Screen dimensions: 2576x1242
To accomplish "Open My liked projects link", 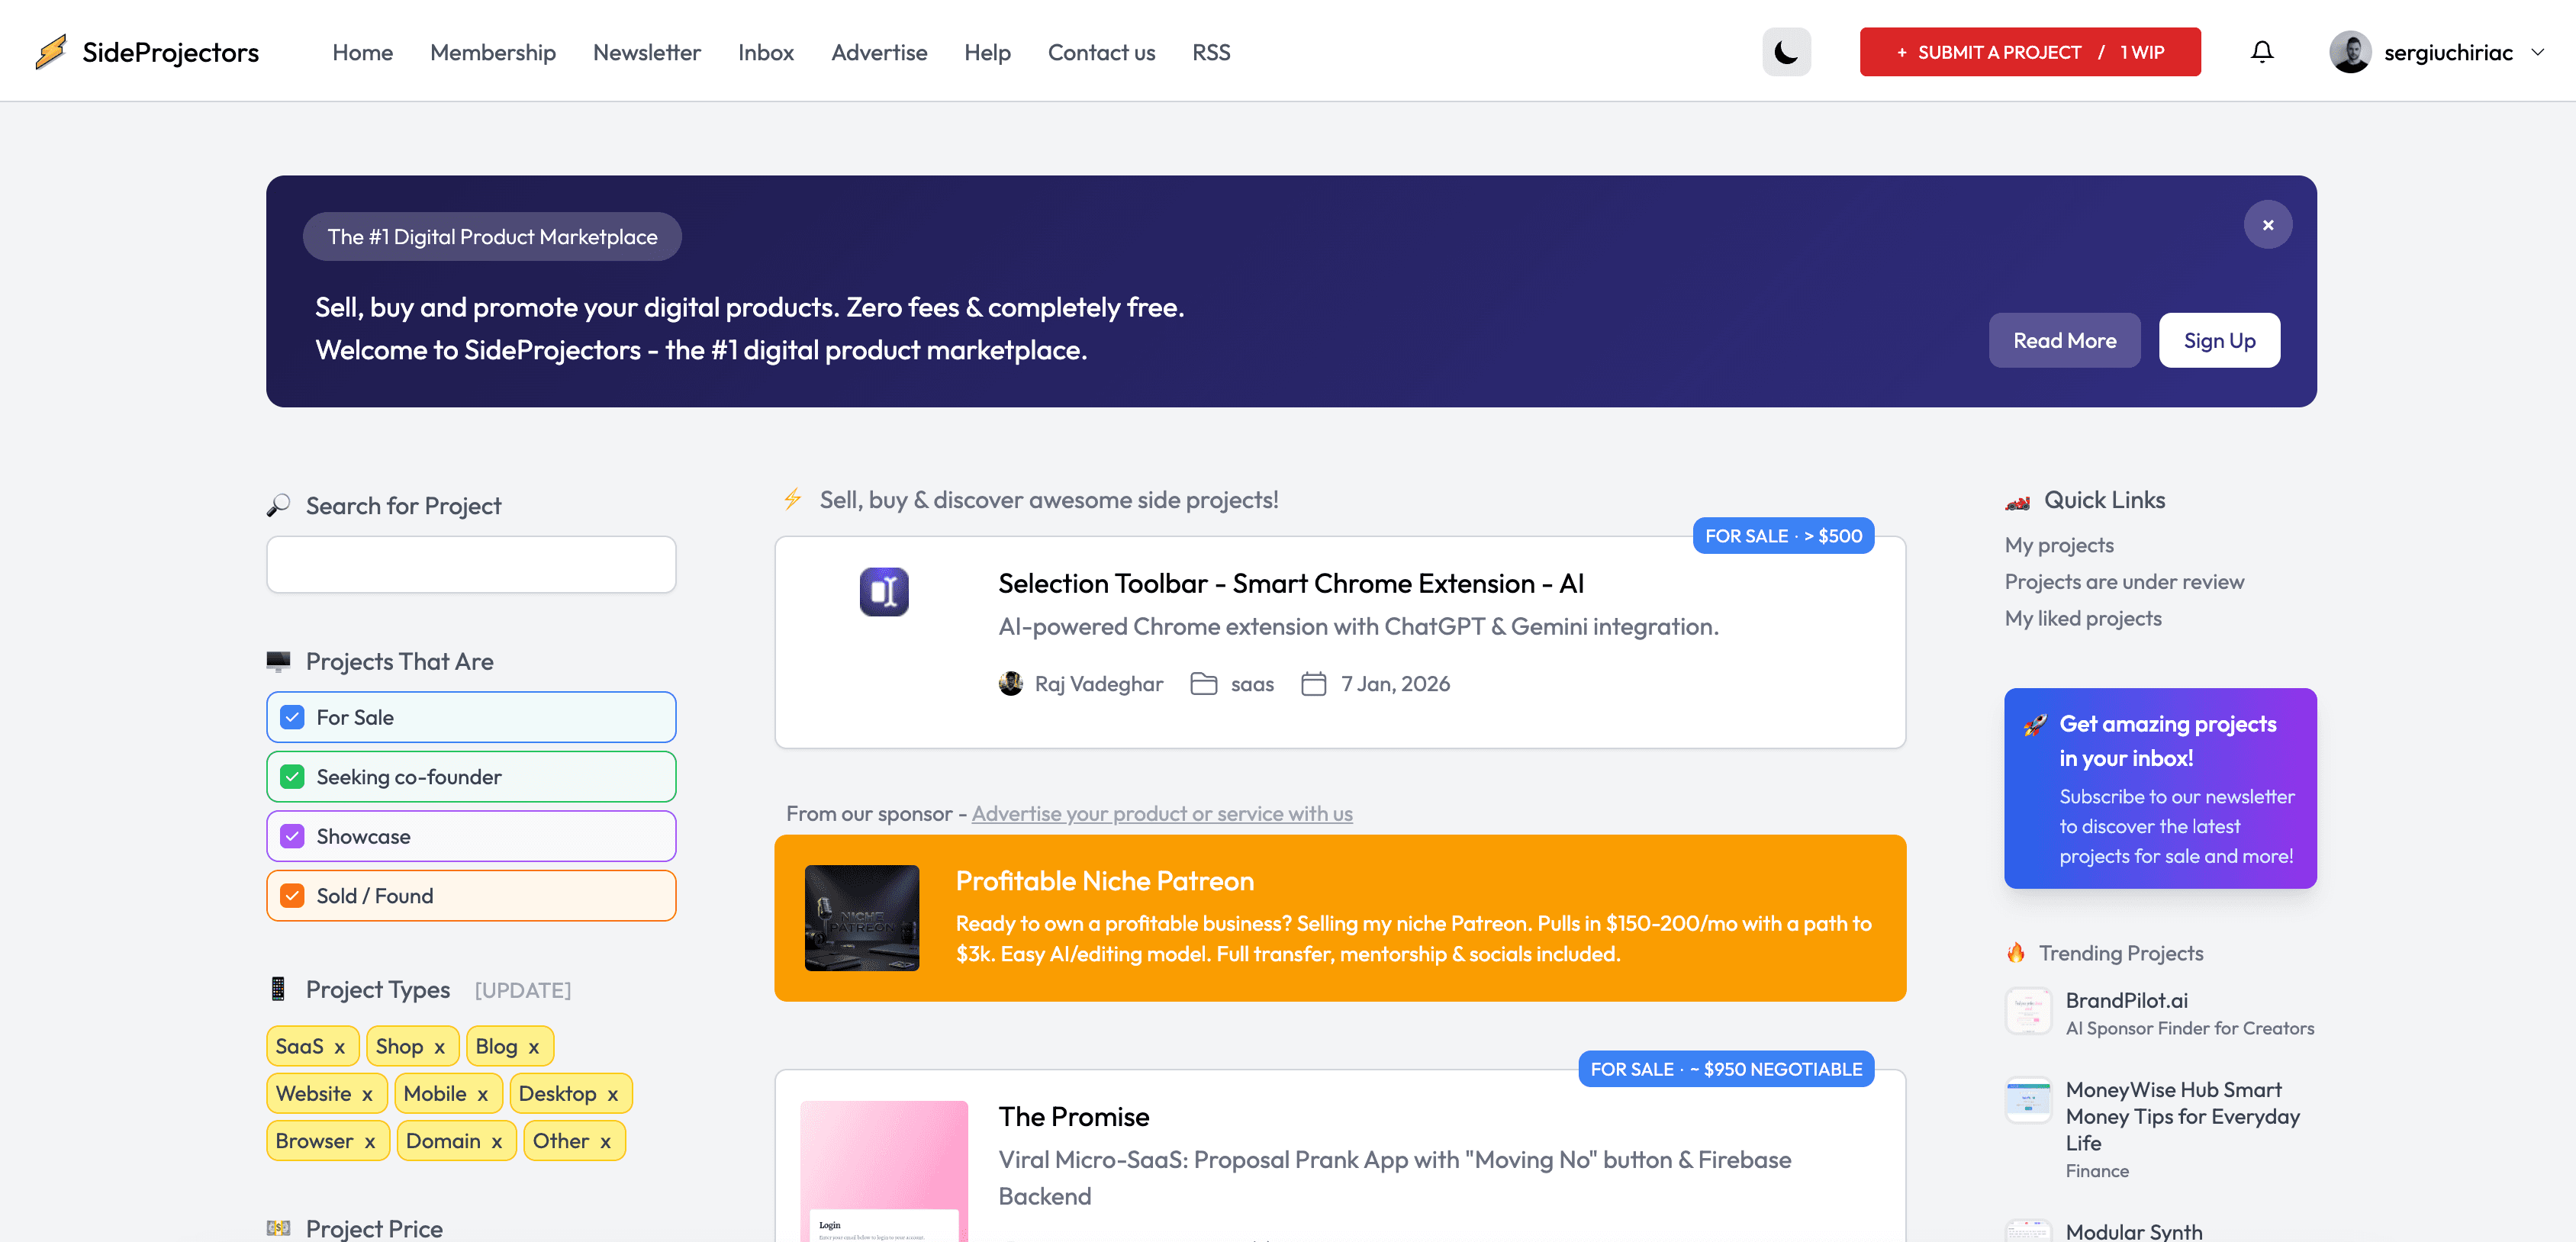I will click(x=2083, y=619).
